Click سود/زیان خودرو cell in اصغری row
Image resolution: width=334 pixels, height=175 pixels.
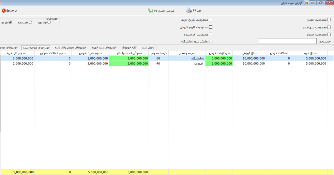click(219, 63)
